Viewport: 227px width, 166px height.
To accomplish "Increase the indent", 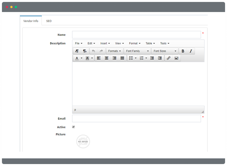I will pos(160,58).
